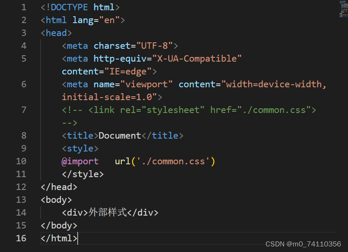Click line number 2 in gutter
348x252 pixels.
[x=24, y=20]
